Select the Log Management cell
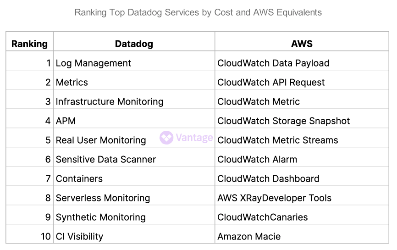 click(94, 63)
